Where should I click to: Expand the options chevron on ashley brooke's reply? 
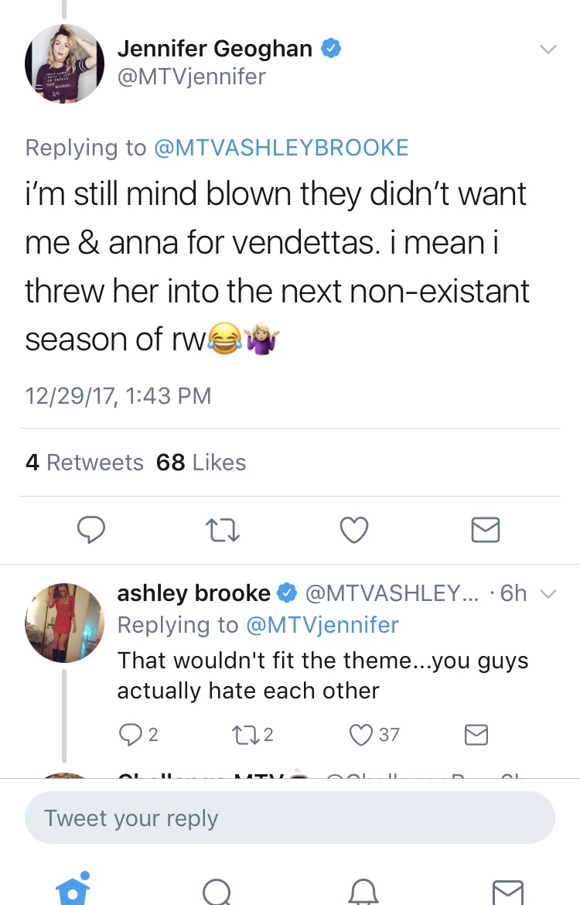[548, 593]
